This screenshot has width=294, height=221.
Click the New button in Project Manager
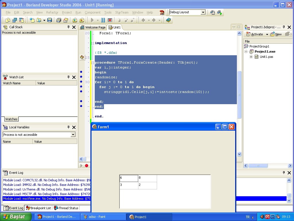tap(276, 34)
